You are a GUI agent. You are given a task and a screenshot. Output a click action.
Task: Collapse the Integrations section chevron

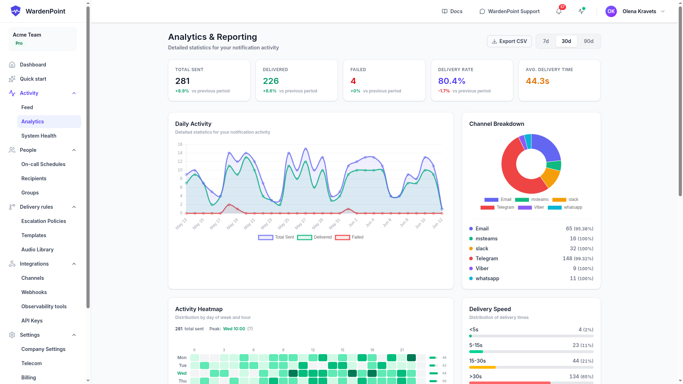[74, 264]
